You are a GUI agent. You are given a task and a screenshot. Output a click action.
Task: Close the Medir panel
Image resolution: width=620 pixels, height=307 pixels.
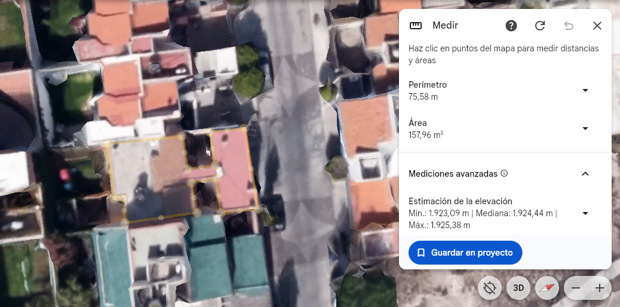[597, 26]
